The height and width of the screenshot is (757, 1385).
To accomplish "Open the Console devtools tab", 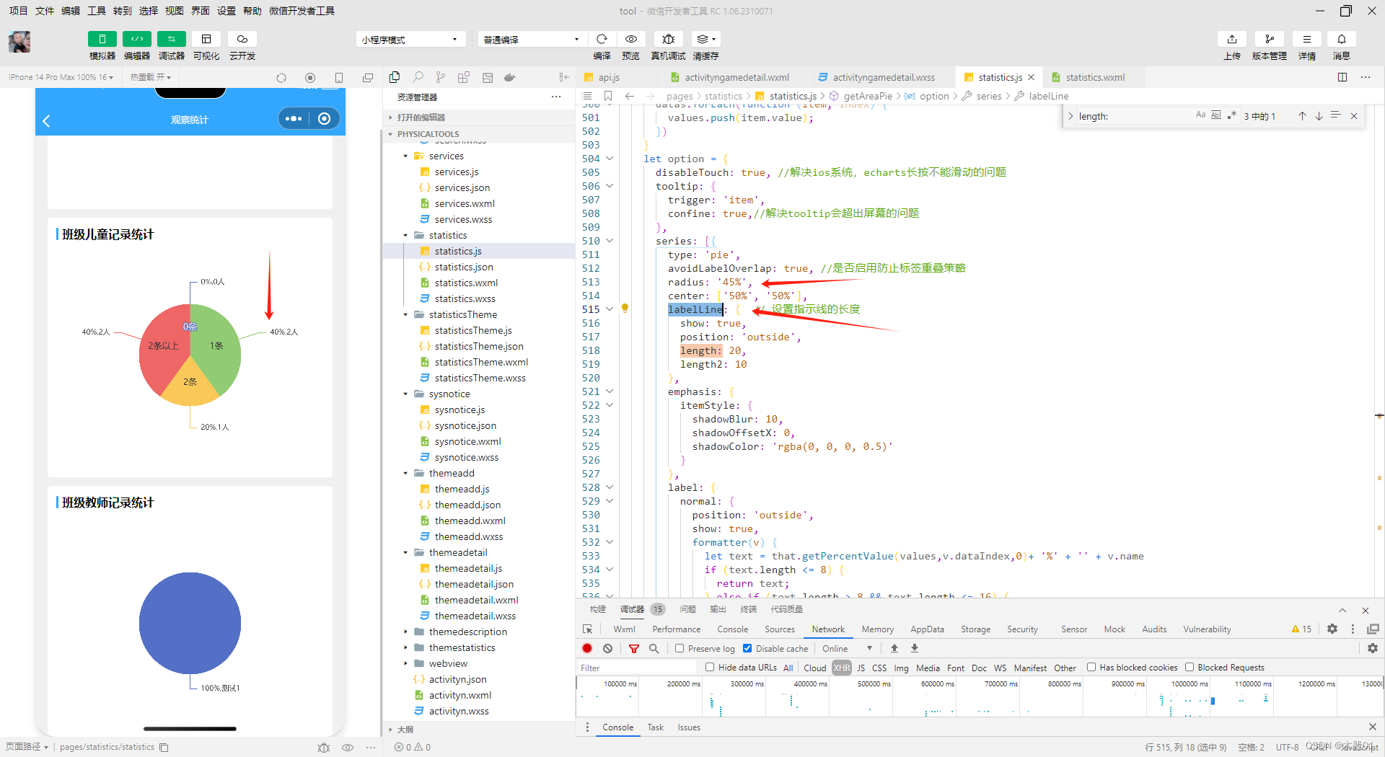I will click(x=732, y=629).
